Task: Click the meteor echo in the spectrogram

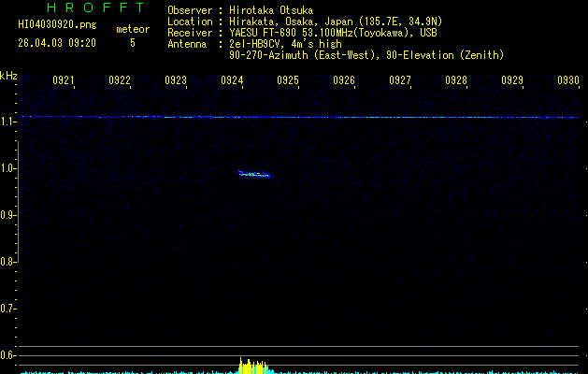Action: click(255, 174)
